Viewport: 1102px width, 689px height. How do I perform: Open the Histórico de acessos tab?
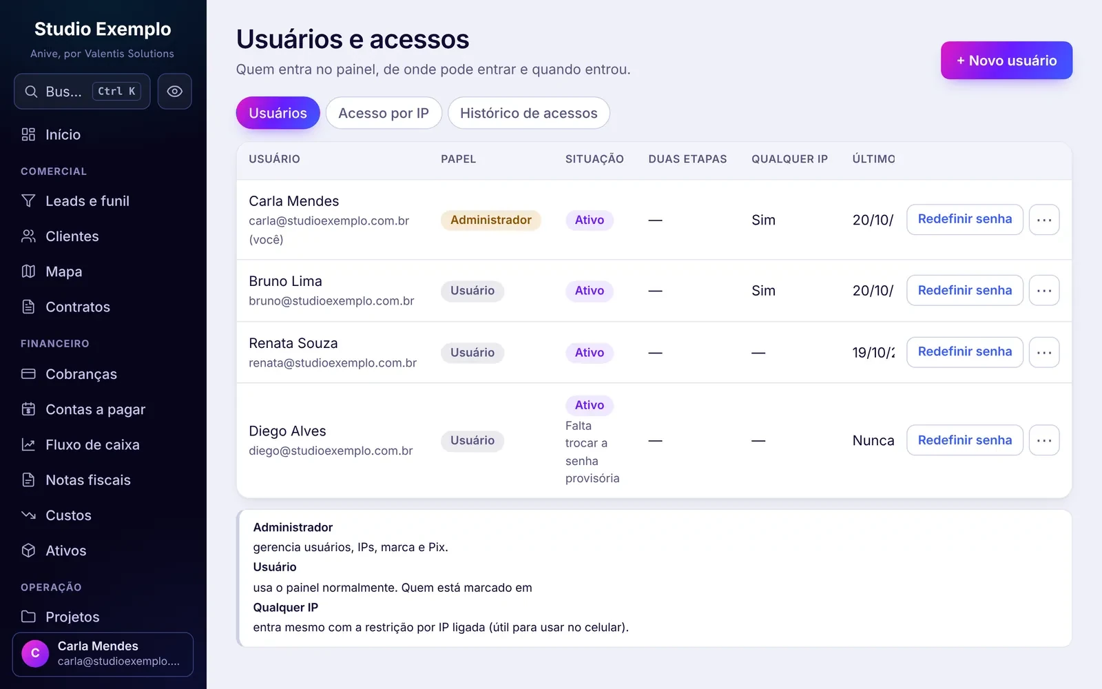pyautogui.click(x=529, y=113)
